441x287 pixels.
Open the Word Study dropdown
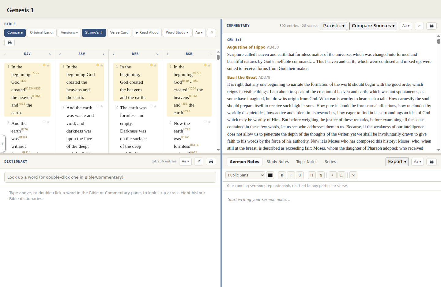tap(177, 33)
